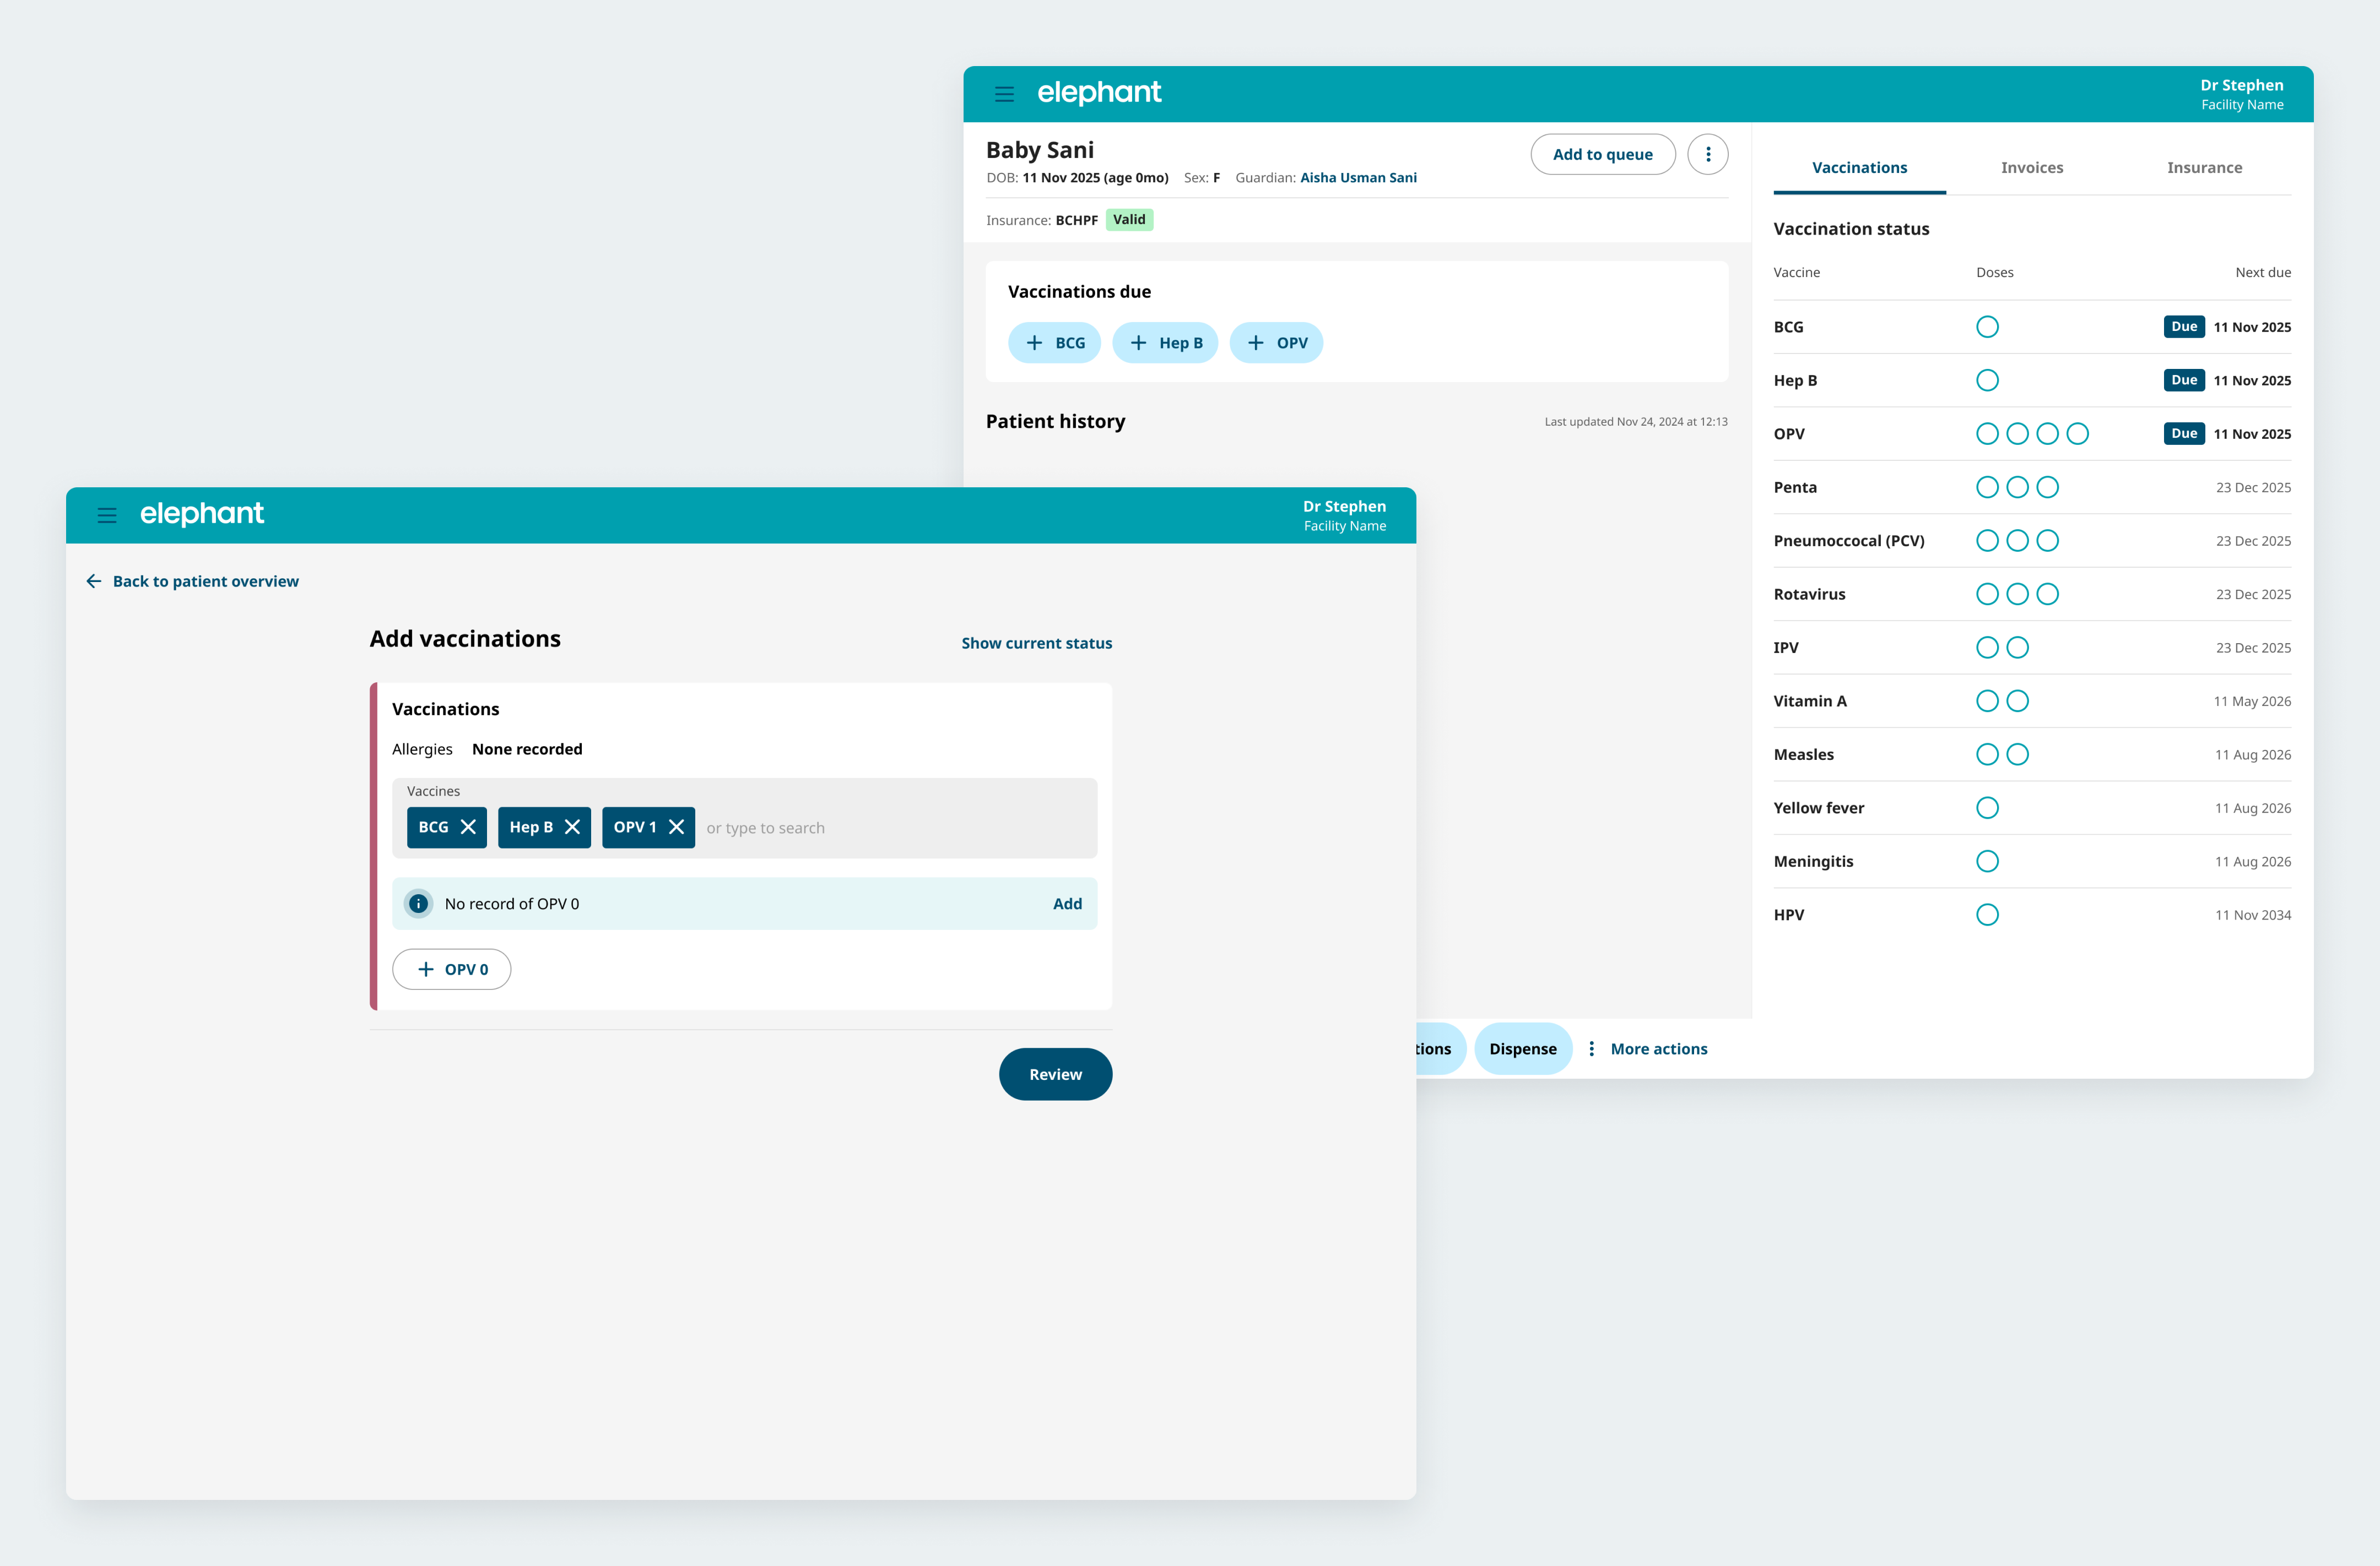Open the three-dot patient options menu

point(1708,154)
